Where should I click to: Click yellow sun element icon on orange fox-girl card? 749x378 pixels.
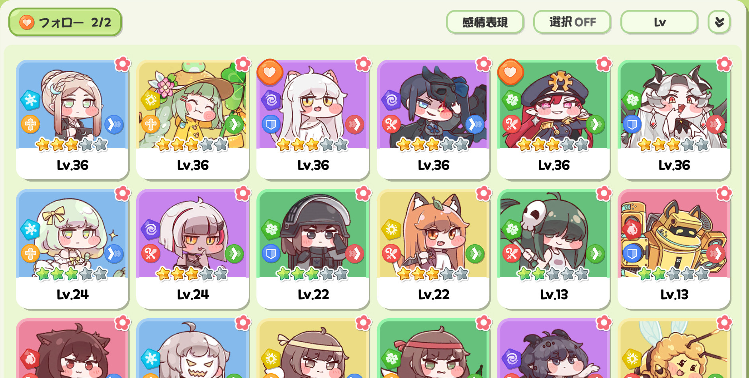point(391,229)
